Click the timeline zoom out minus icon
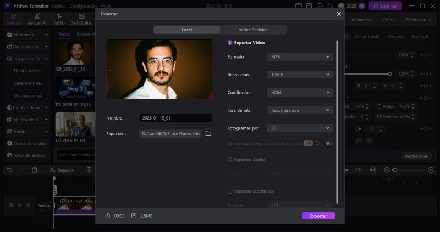This screenshot has height=232, width=440. [x=387, y=170]
